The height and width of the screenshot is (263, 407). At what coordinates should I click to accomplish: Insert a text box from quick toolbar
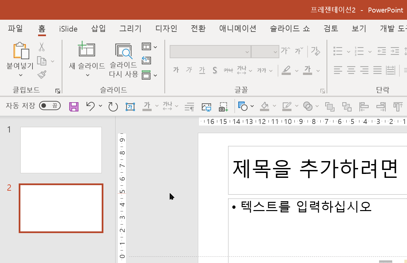(x=130, y=107)
